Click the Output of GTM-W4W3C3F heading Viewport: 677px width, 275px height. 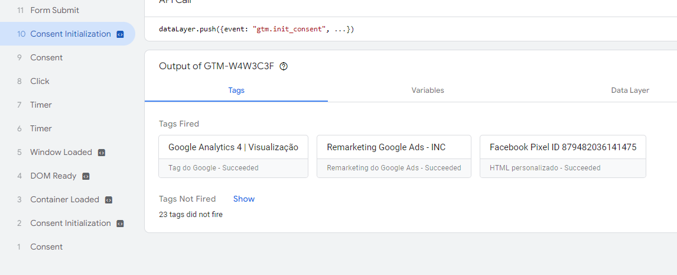click(216, 66)
